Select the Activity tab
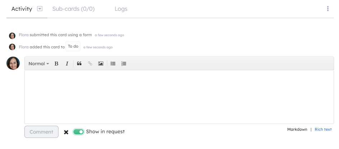339x149 pixels. 22,9
